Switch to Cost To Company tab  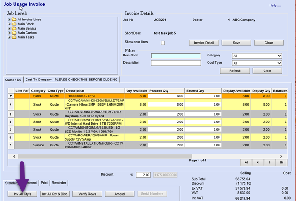[x=71, y=80]
